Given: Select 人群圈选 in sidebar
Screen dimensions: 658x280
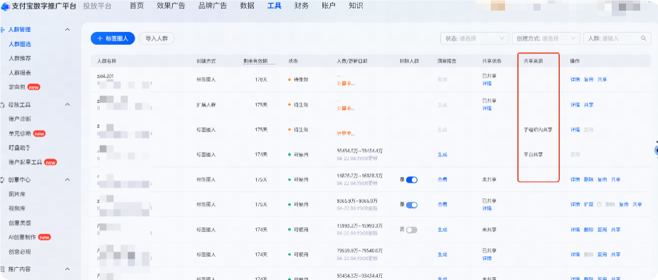Looking at the screenshot, I should [x=20, y=45].
